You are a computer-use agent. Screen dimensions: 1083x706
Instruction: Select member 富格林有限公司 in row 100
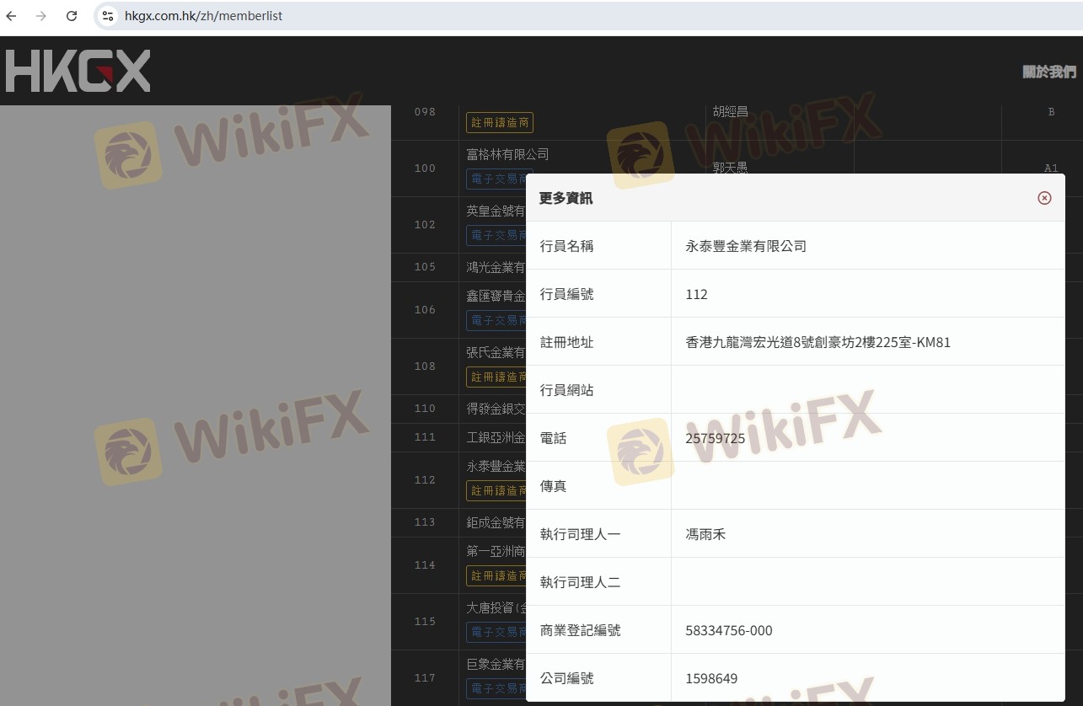(507, 154)
